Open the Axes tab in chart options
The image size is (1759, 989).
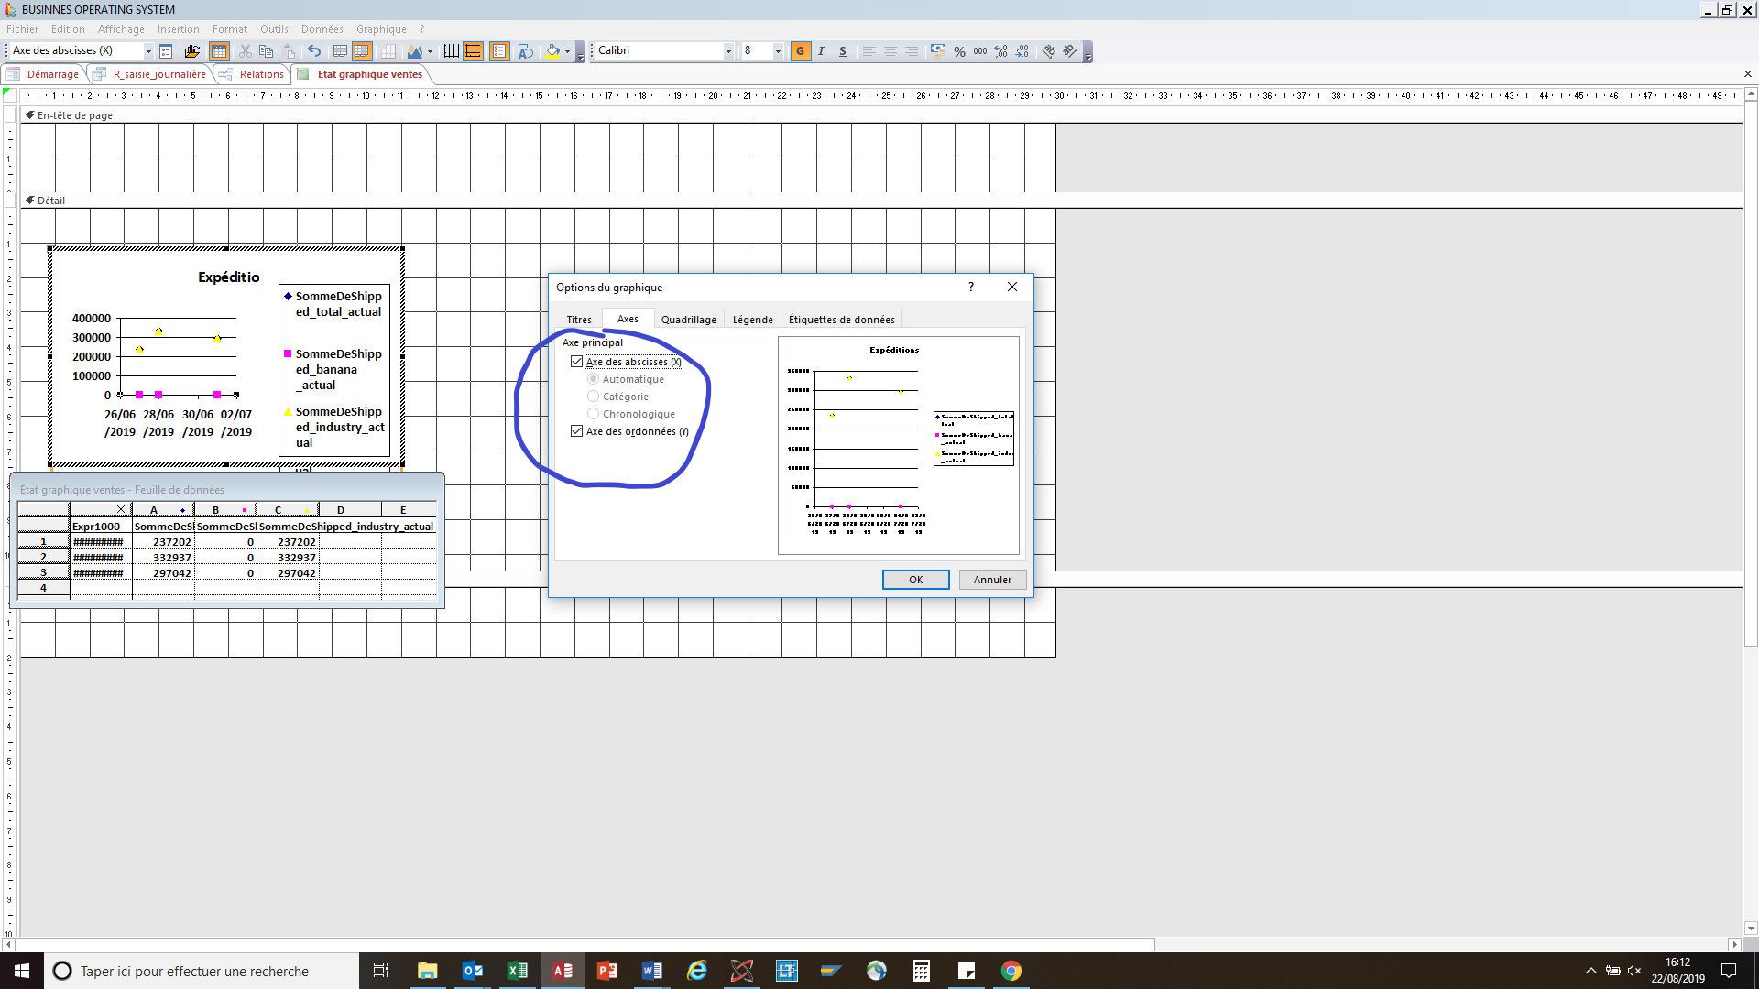tap(627, 319)
